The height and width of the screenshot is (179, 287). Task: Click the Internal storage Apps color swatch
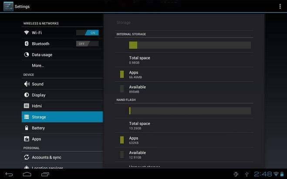(122, 74)
